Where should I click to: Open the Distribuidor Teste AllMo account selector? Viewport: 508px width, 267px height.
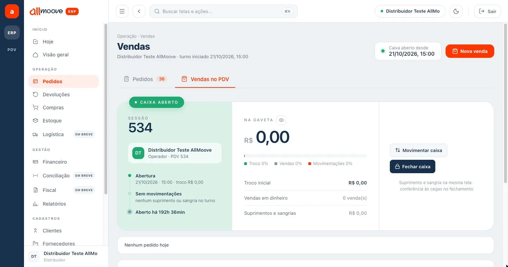click(x=410, y=11)
